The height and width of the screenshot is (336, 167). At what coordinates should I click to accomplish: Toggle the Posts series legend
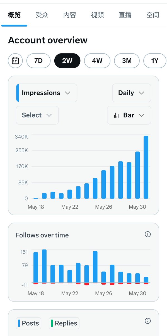[x=28, y=323]
